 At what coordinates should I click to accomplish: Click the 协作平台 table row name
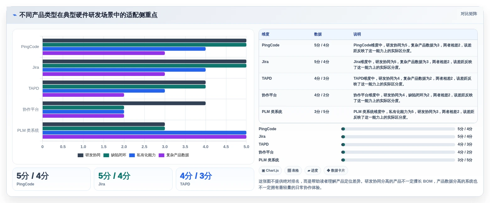click(269, 95)
